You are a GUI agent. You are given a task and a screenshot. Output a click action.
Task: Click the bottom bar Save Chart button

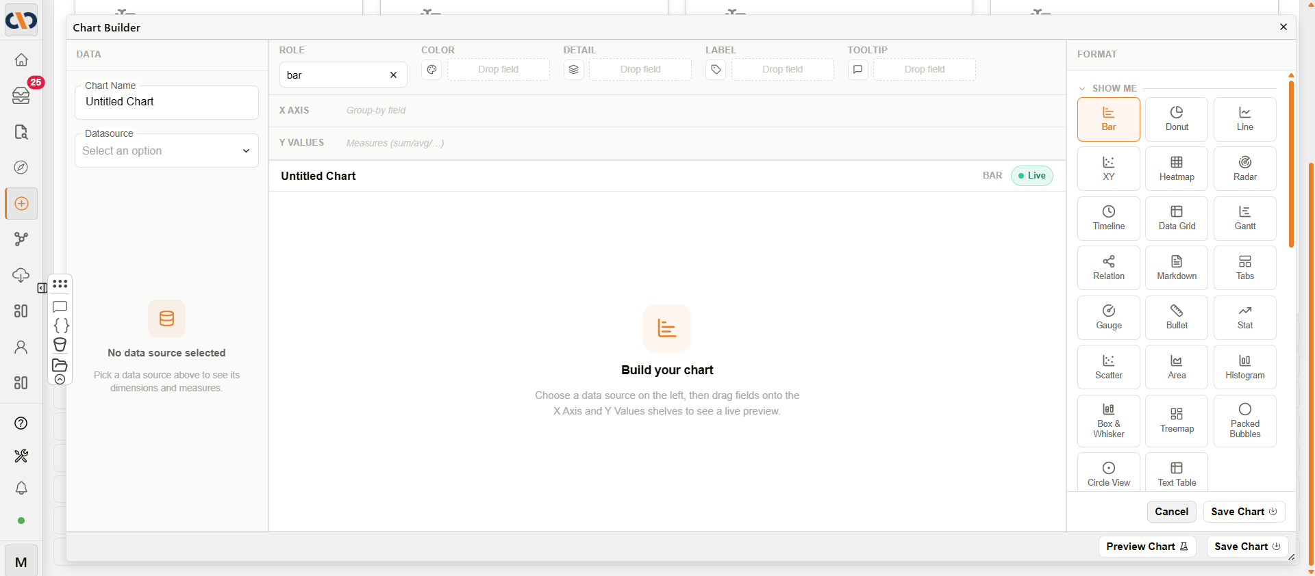click(x=1247, y=547)
